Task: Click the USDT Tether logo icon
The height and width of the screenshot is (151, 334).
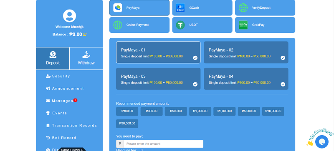Action: click(x=180, y=25)
